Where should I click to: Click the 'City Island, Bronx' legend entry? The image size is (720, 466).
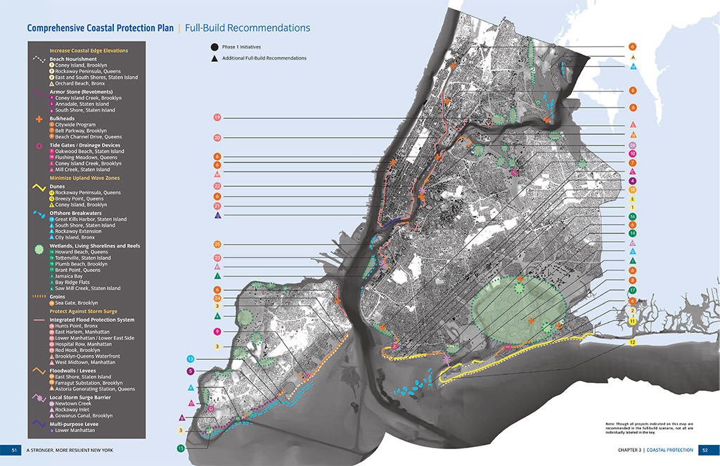pyautogui.click(x=75, y=238)
